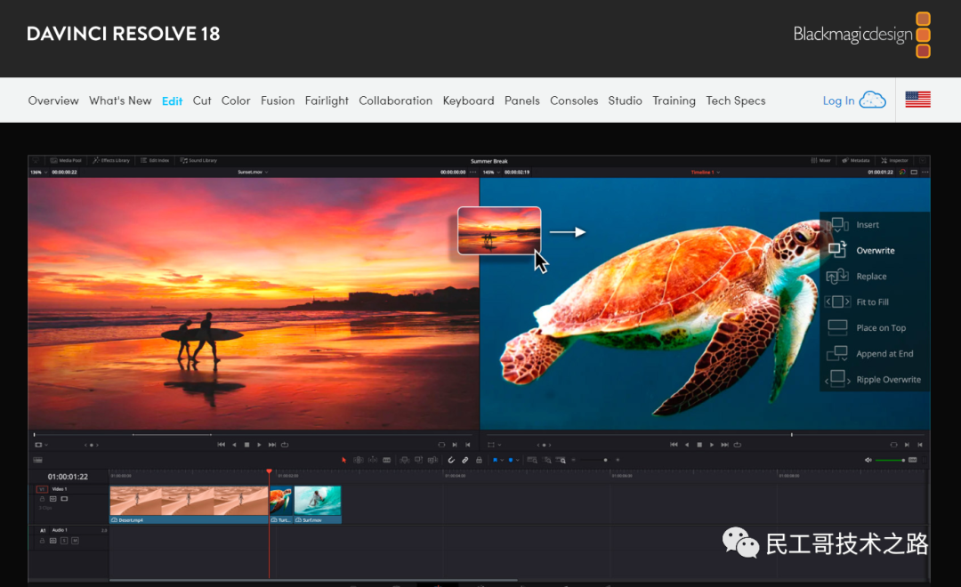Open the US flag region selector
The height and width of the screenshot is (587, 961).
[x=917, y=100]
